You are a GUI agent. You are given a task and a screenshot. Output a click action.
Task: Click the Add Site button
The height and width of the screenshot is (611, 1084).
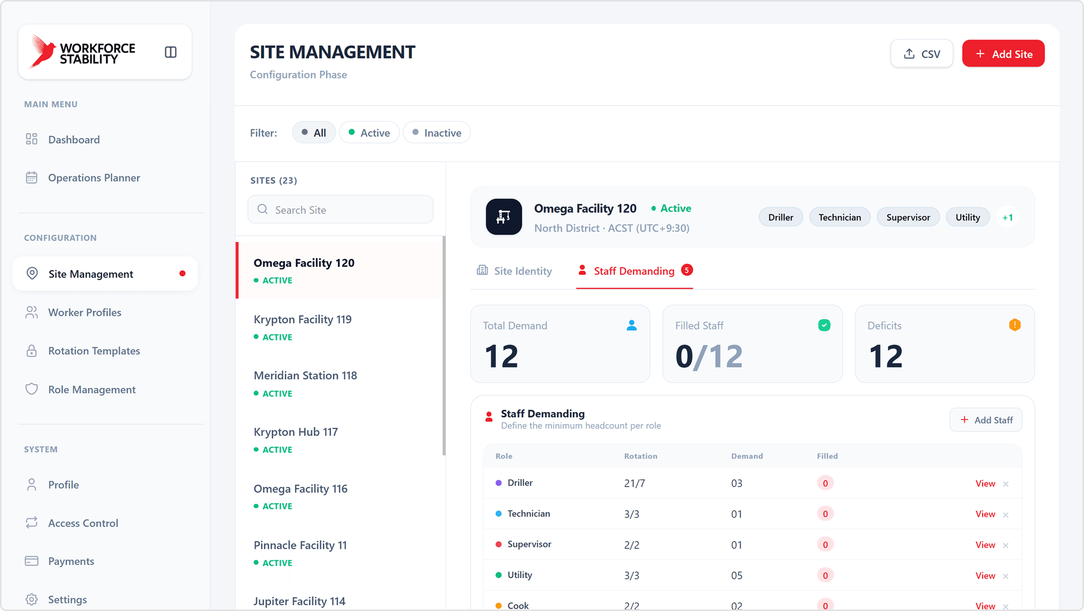point(1003,53)
